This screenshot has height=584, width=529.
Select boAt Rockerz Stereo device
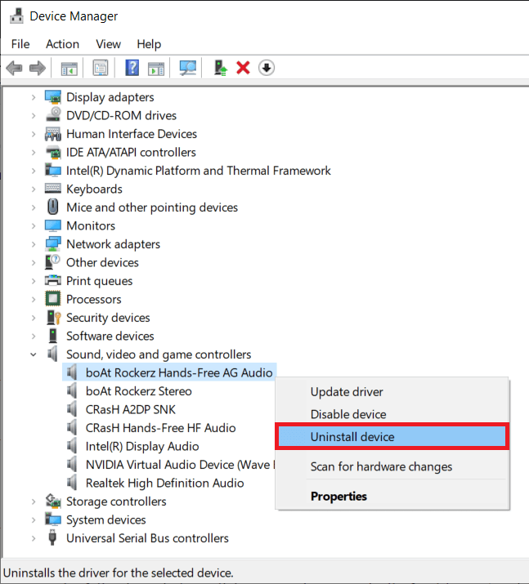tap(139, 391)
